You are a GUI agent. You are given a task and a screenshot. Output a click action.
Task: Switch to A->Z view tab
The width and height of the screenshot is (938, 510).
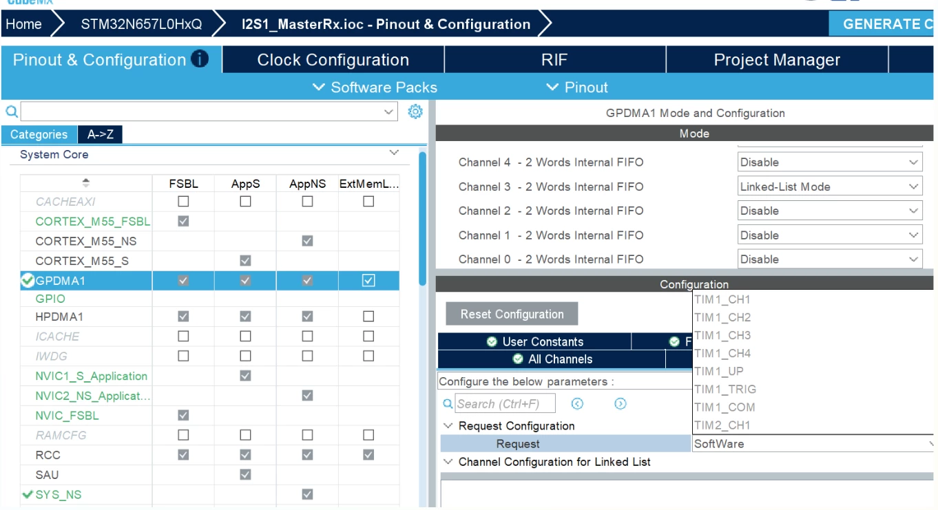tap(101, 135)
